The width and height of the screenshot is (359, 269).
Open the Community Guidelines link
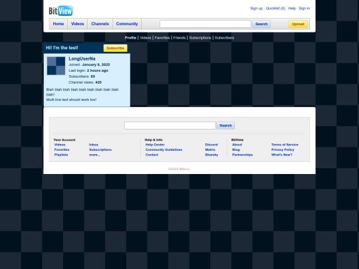tap(164, 149)
